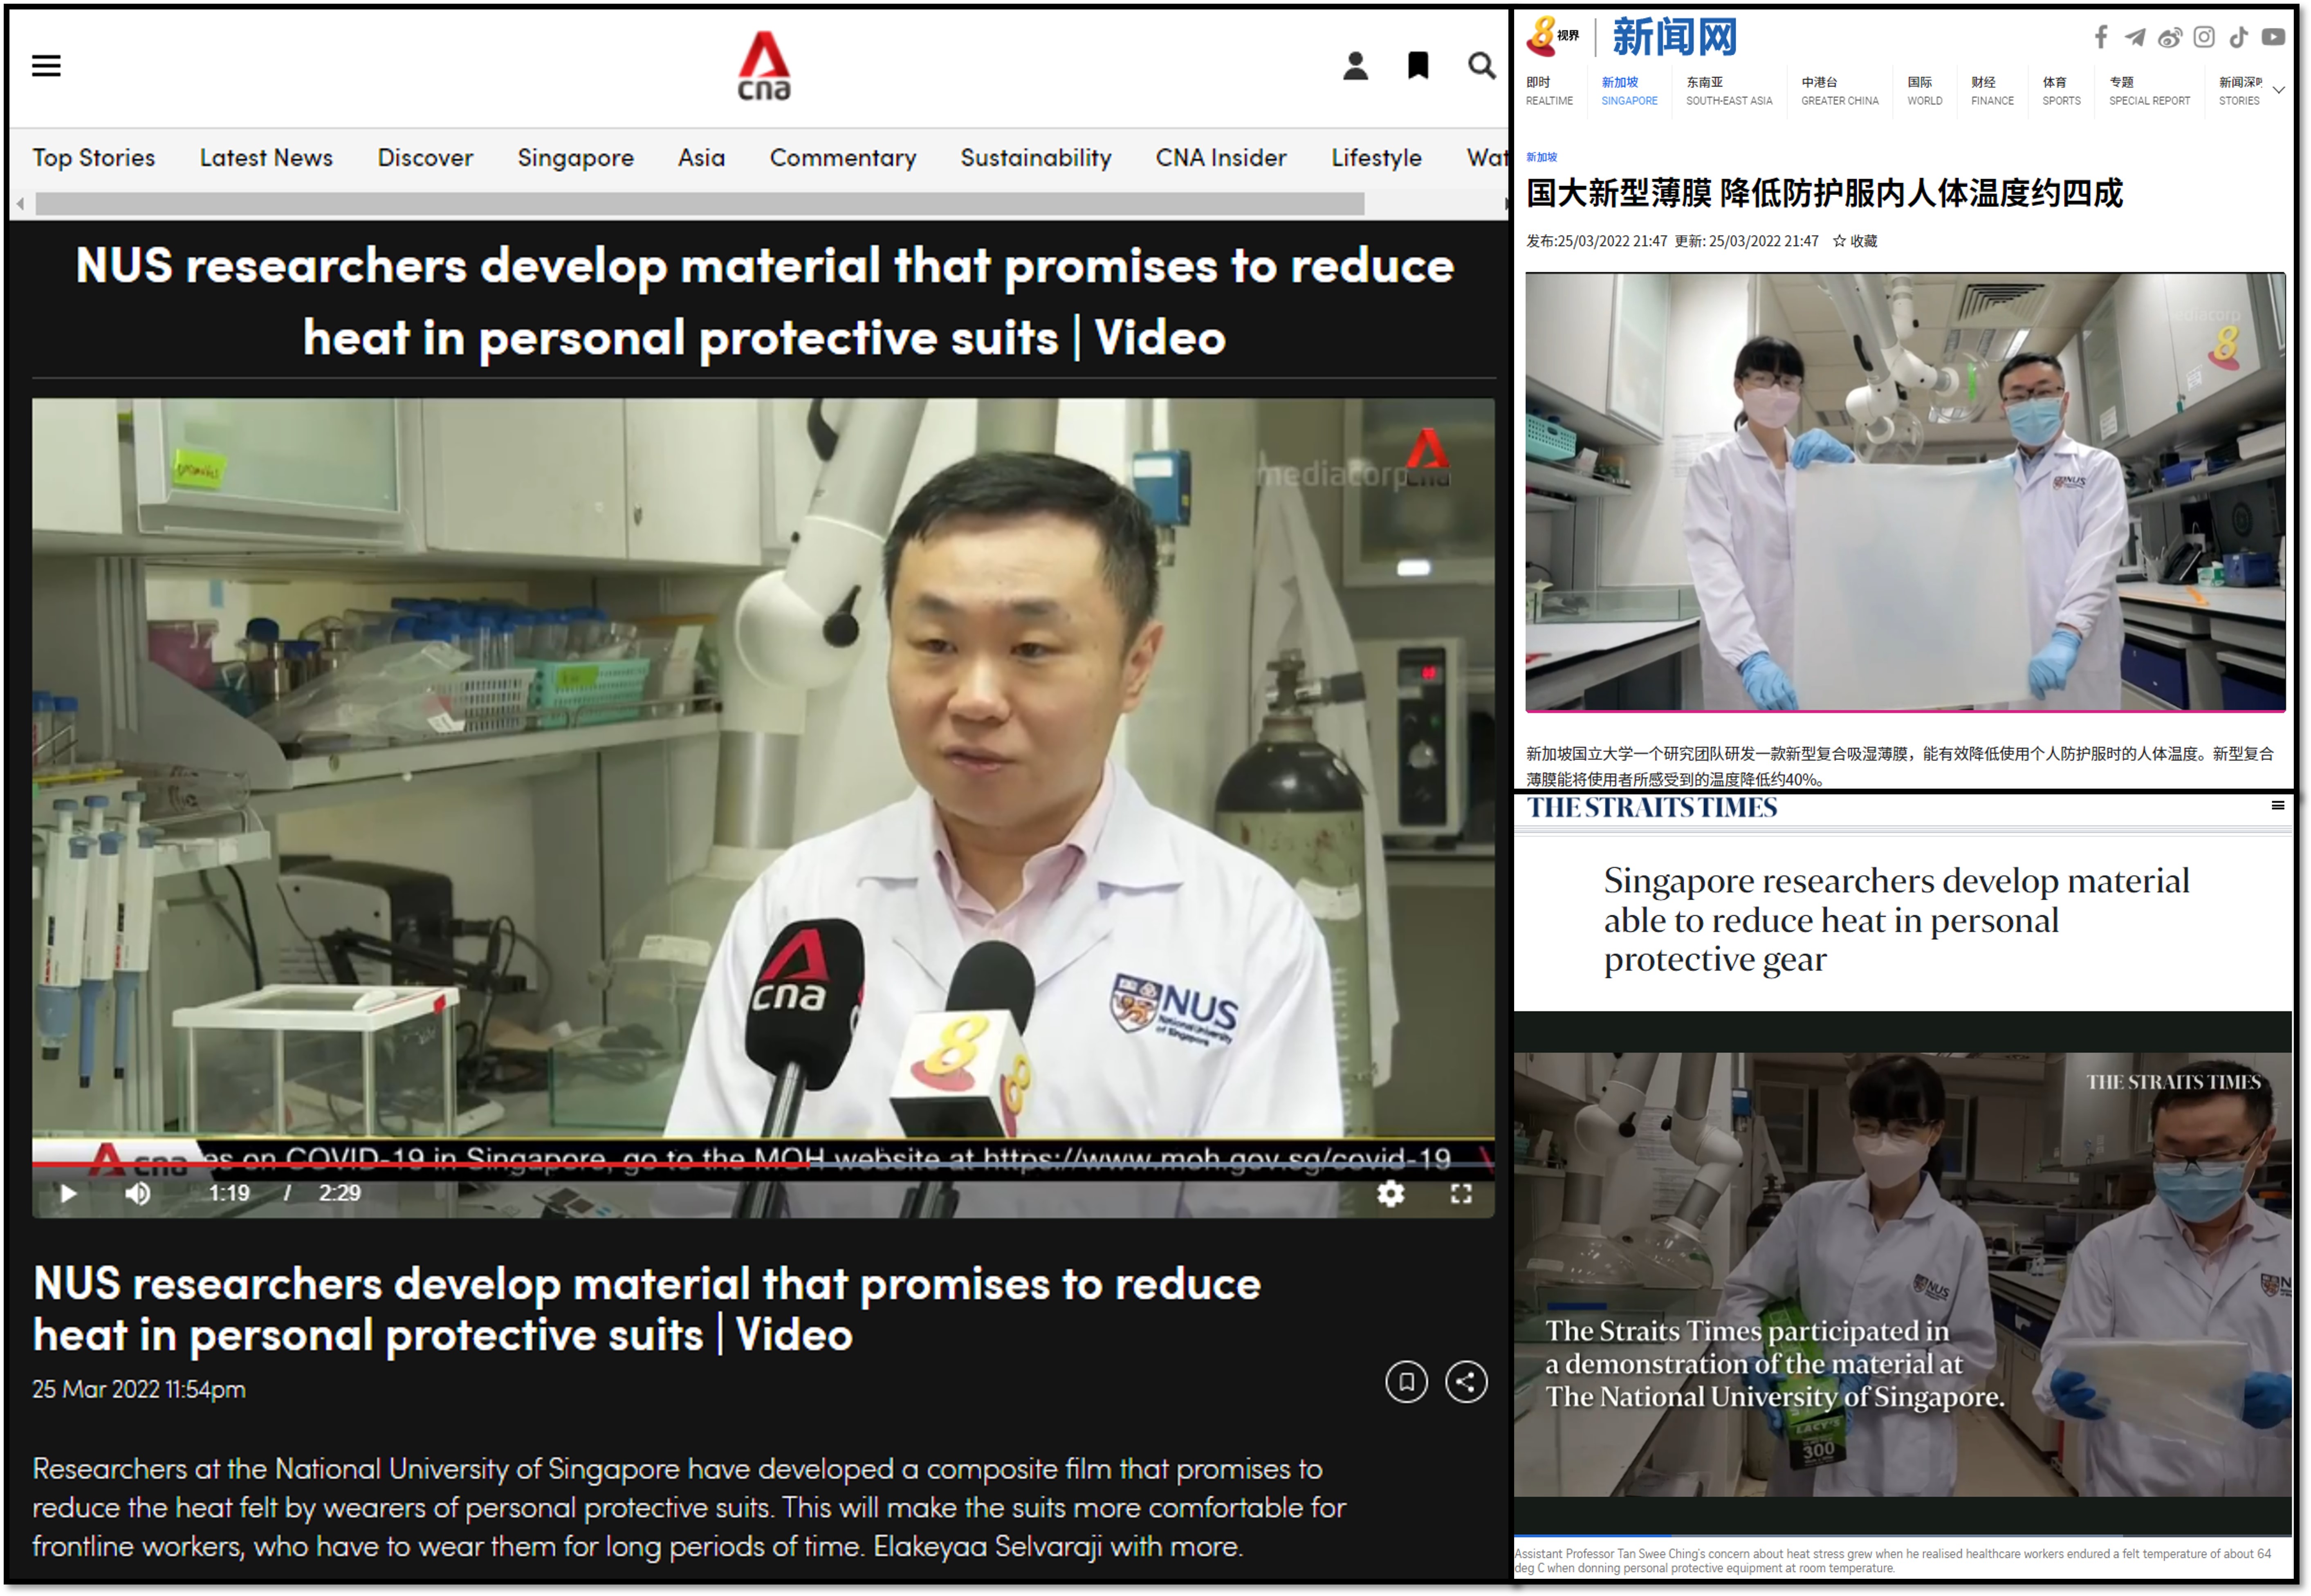This screenshot has width=2311, height=1596.
Task: Click The Straits Times masthead logo
Action: 1651,807
